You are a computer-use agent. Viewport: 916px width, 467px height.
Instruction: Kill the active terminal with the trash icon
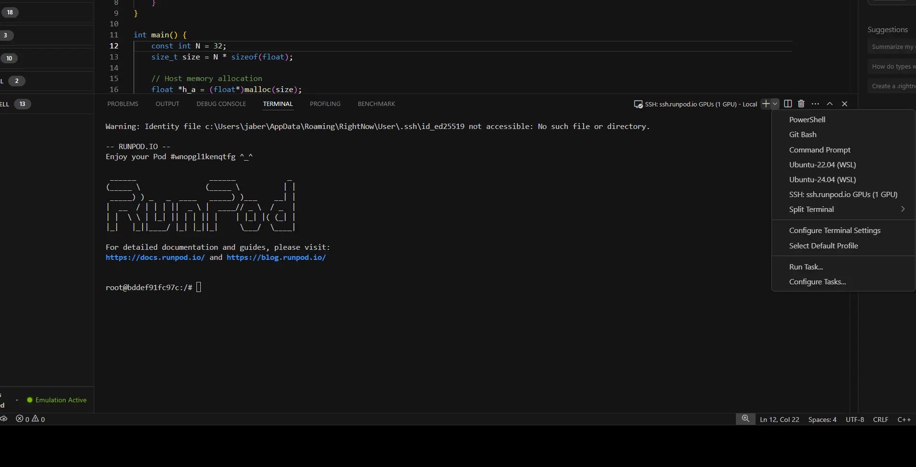[801, 104]
